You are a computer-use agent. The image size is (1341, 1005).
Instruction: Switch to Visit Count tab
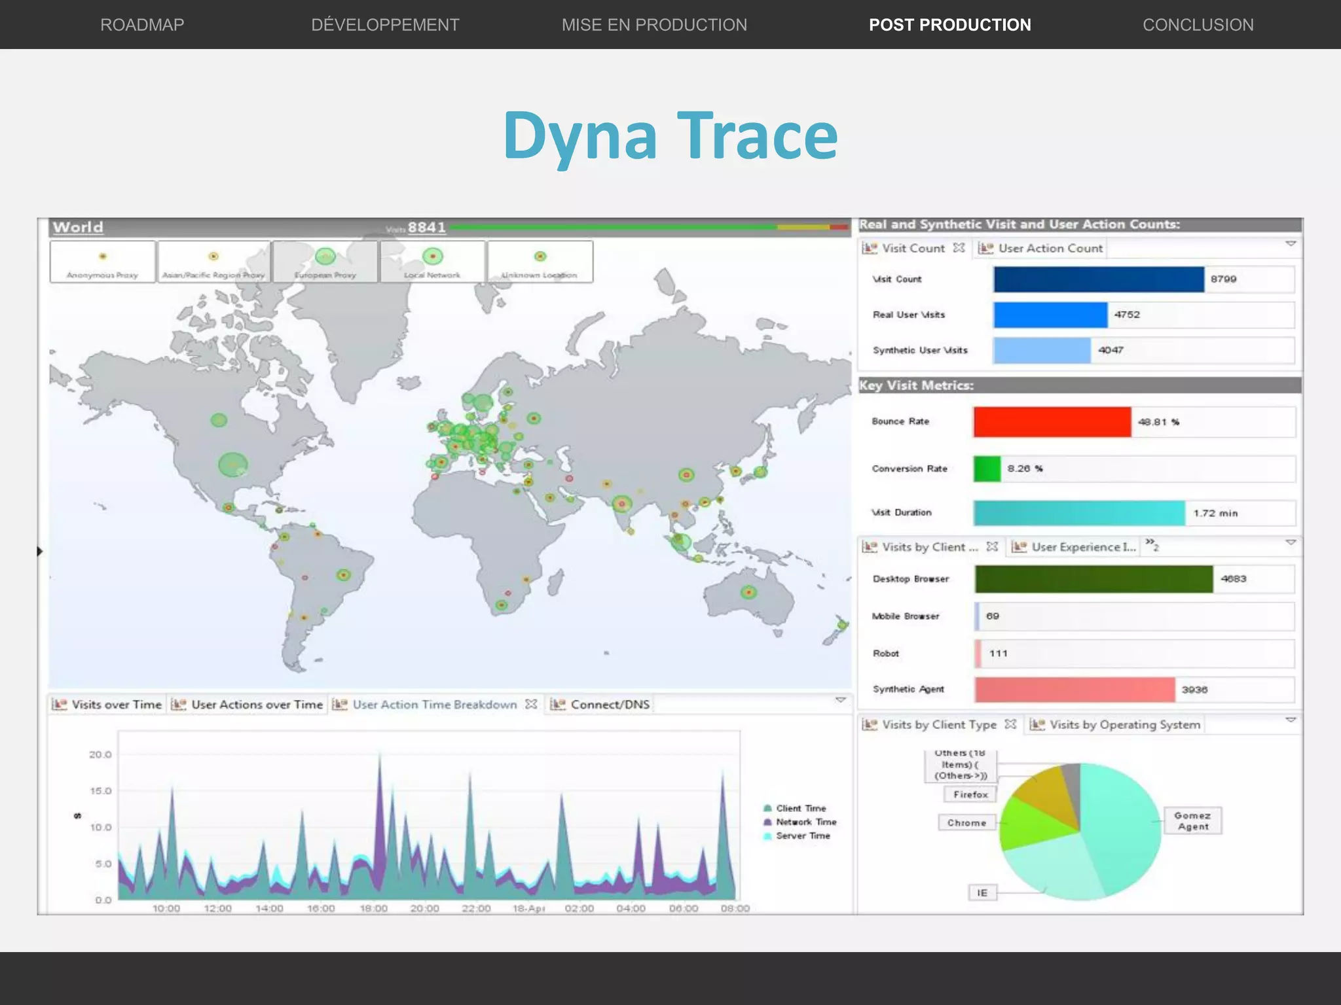[x=913, y=248]
